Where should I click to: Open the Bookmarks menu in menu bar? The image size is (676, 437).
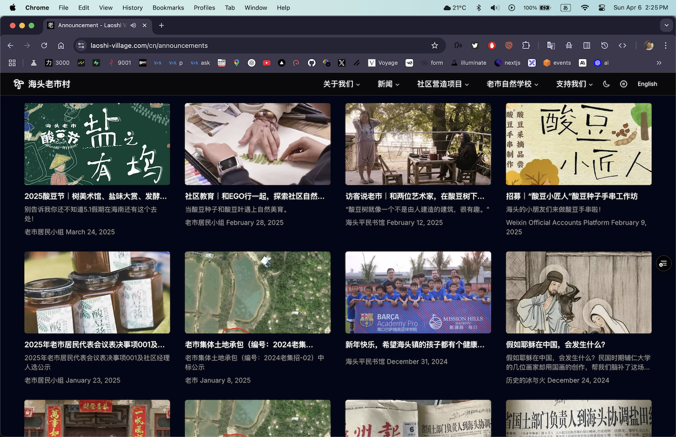click(x=168, y=8)
